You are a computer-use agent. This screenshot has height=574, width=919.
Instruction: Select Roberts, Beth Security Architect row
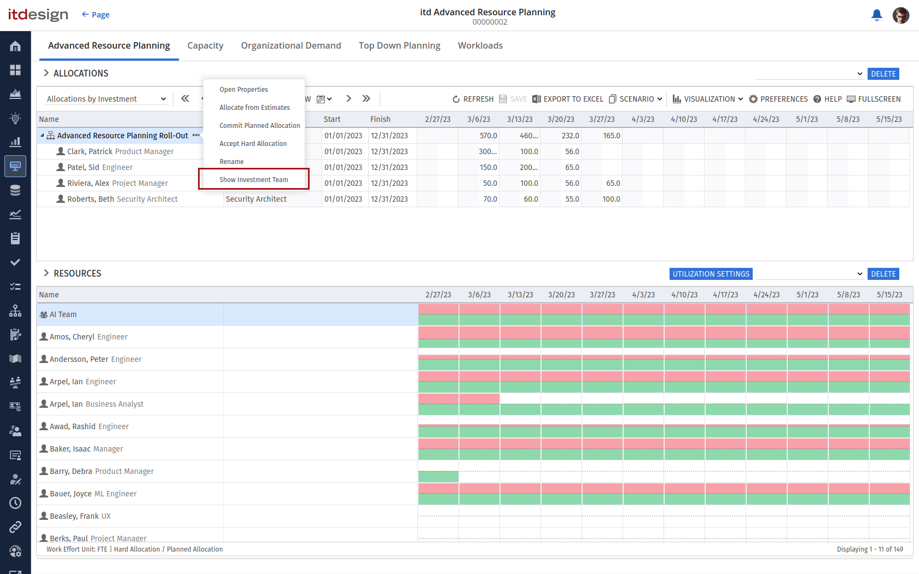click(x=473, y=199)
